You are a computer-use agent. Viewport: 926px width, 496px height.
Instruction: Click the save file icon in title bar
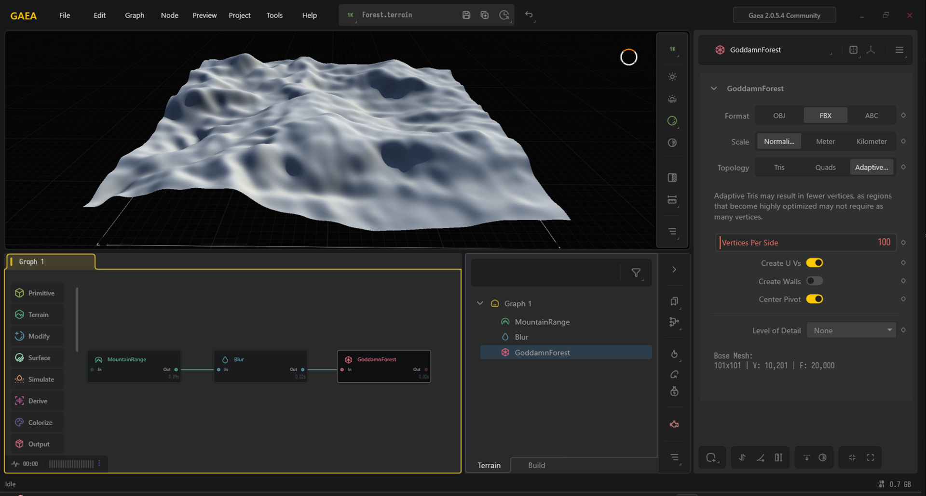click(x=466, y=15)
